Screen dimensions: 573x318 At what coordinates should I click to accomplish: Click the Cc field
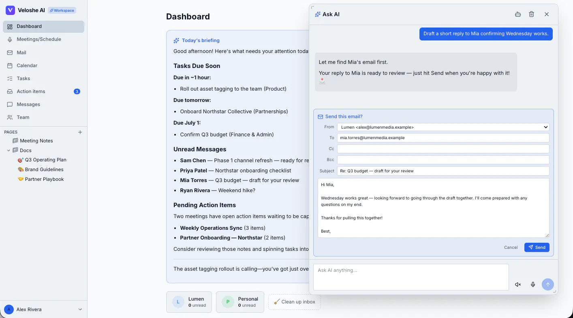(443, 149)
